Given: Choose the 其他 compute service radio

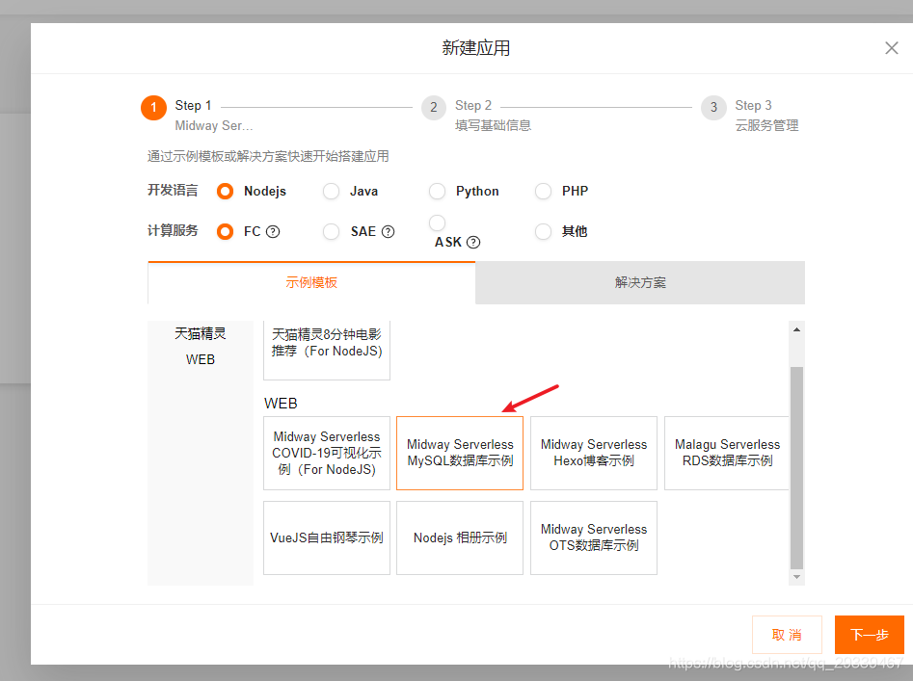Looking at the screenshot, I should 543,231.
